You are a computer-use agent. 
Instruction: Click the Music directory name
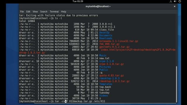tap(103, 55)
